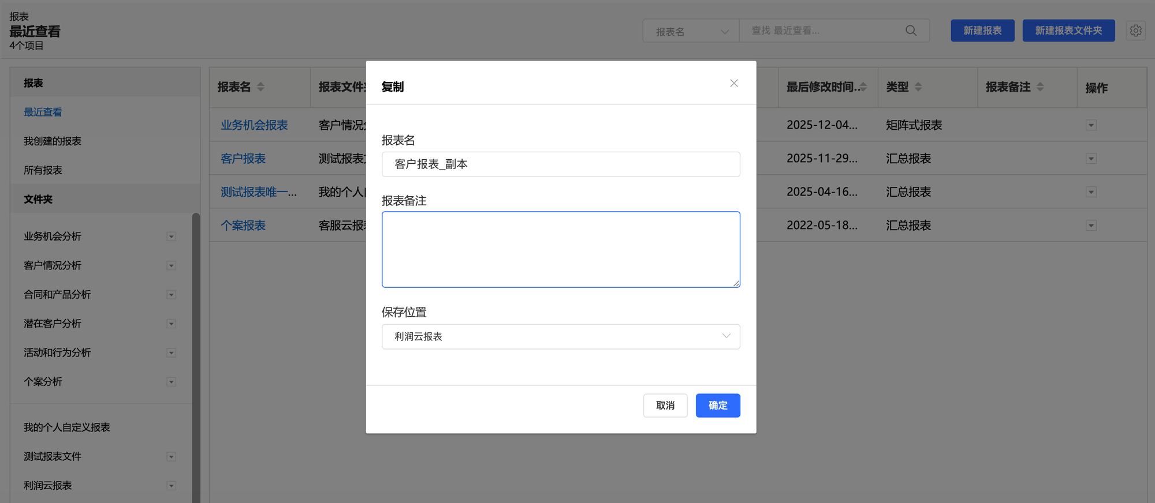Open action menu for 个案报表 row
The width and height of the screenshot is (1155, 503).
[x=1091, y=226]
